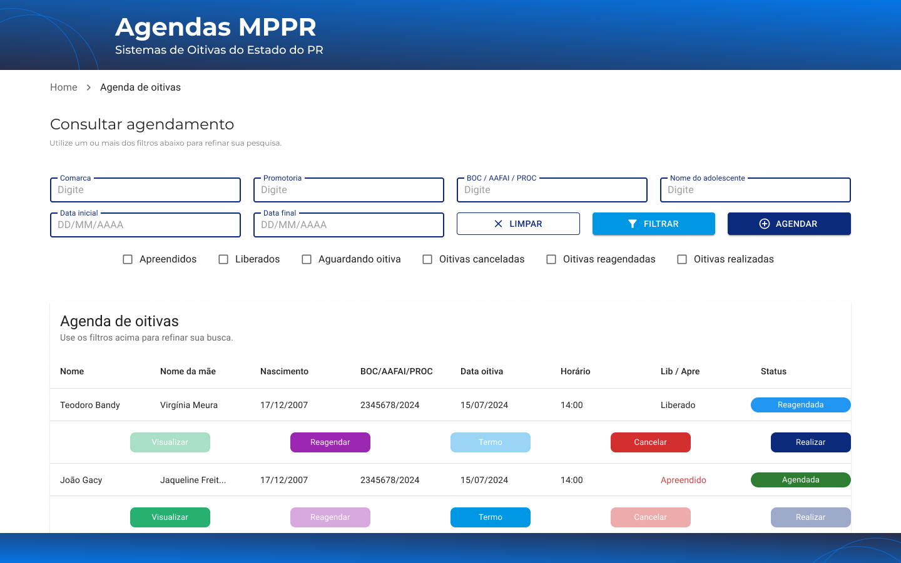Viewport: 901px width, 563px height.
Task: Cancel Teodoro Bandy's oitiva
Action: (x=651, y=442)
